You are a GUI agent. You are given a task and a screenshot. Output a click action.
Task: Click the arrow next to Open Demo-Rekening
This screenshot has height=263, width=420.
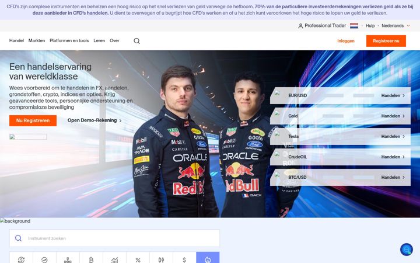pos(121,120)
